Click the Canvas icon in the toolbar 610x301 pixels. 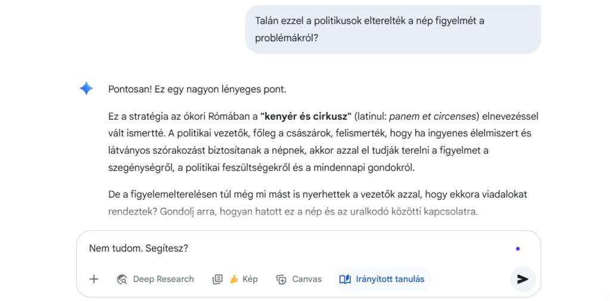[281, 279]
